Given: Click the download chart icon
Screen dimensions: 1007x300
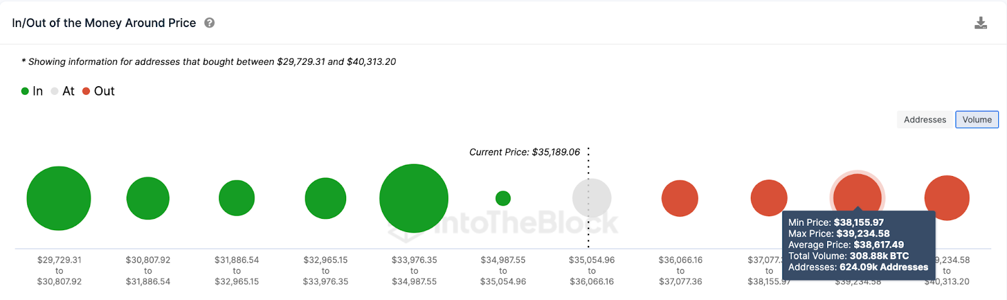Looking at the screenshot, I should click(x=981, y=23).
